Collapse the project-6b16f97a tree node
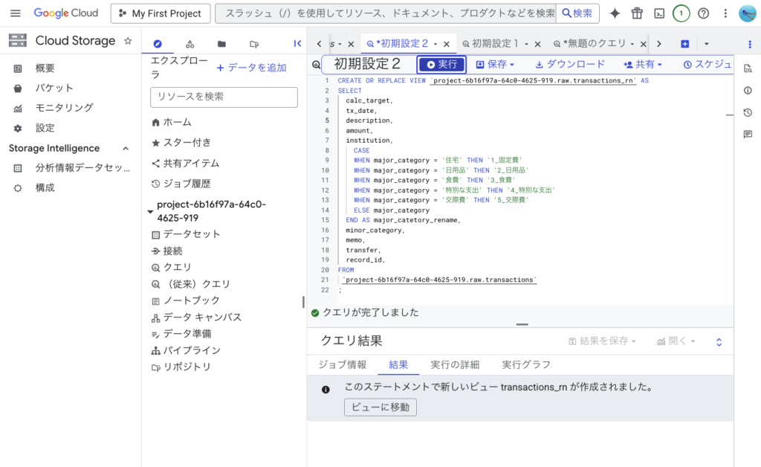Screen dimensions: 761x467 pyautogui.click(x=151, y=211)
